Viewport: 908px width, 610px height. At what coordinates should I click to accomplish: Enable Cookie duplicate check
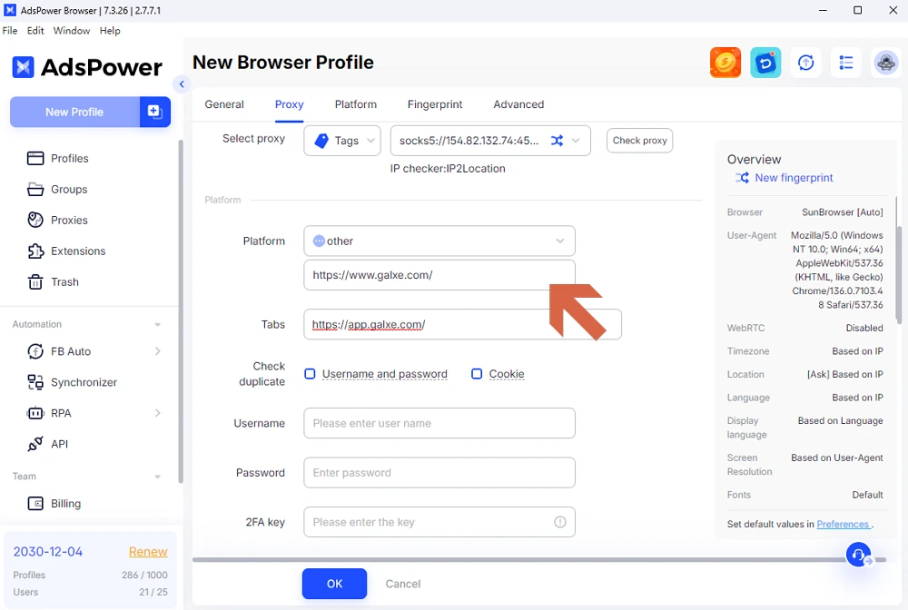477,374
